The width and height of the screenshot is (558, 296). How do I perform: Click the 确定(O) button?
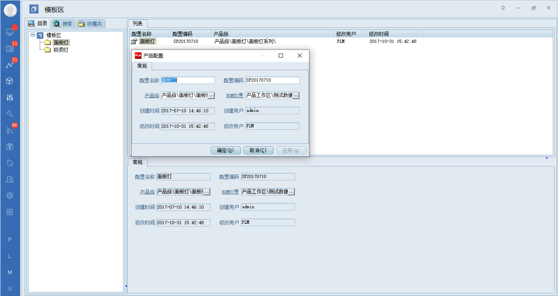click(x=225, y=151)
